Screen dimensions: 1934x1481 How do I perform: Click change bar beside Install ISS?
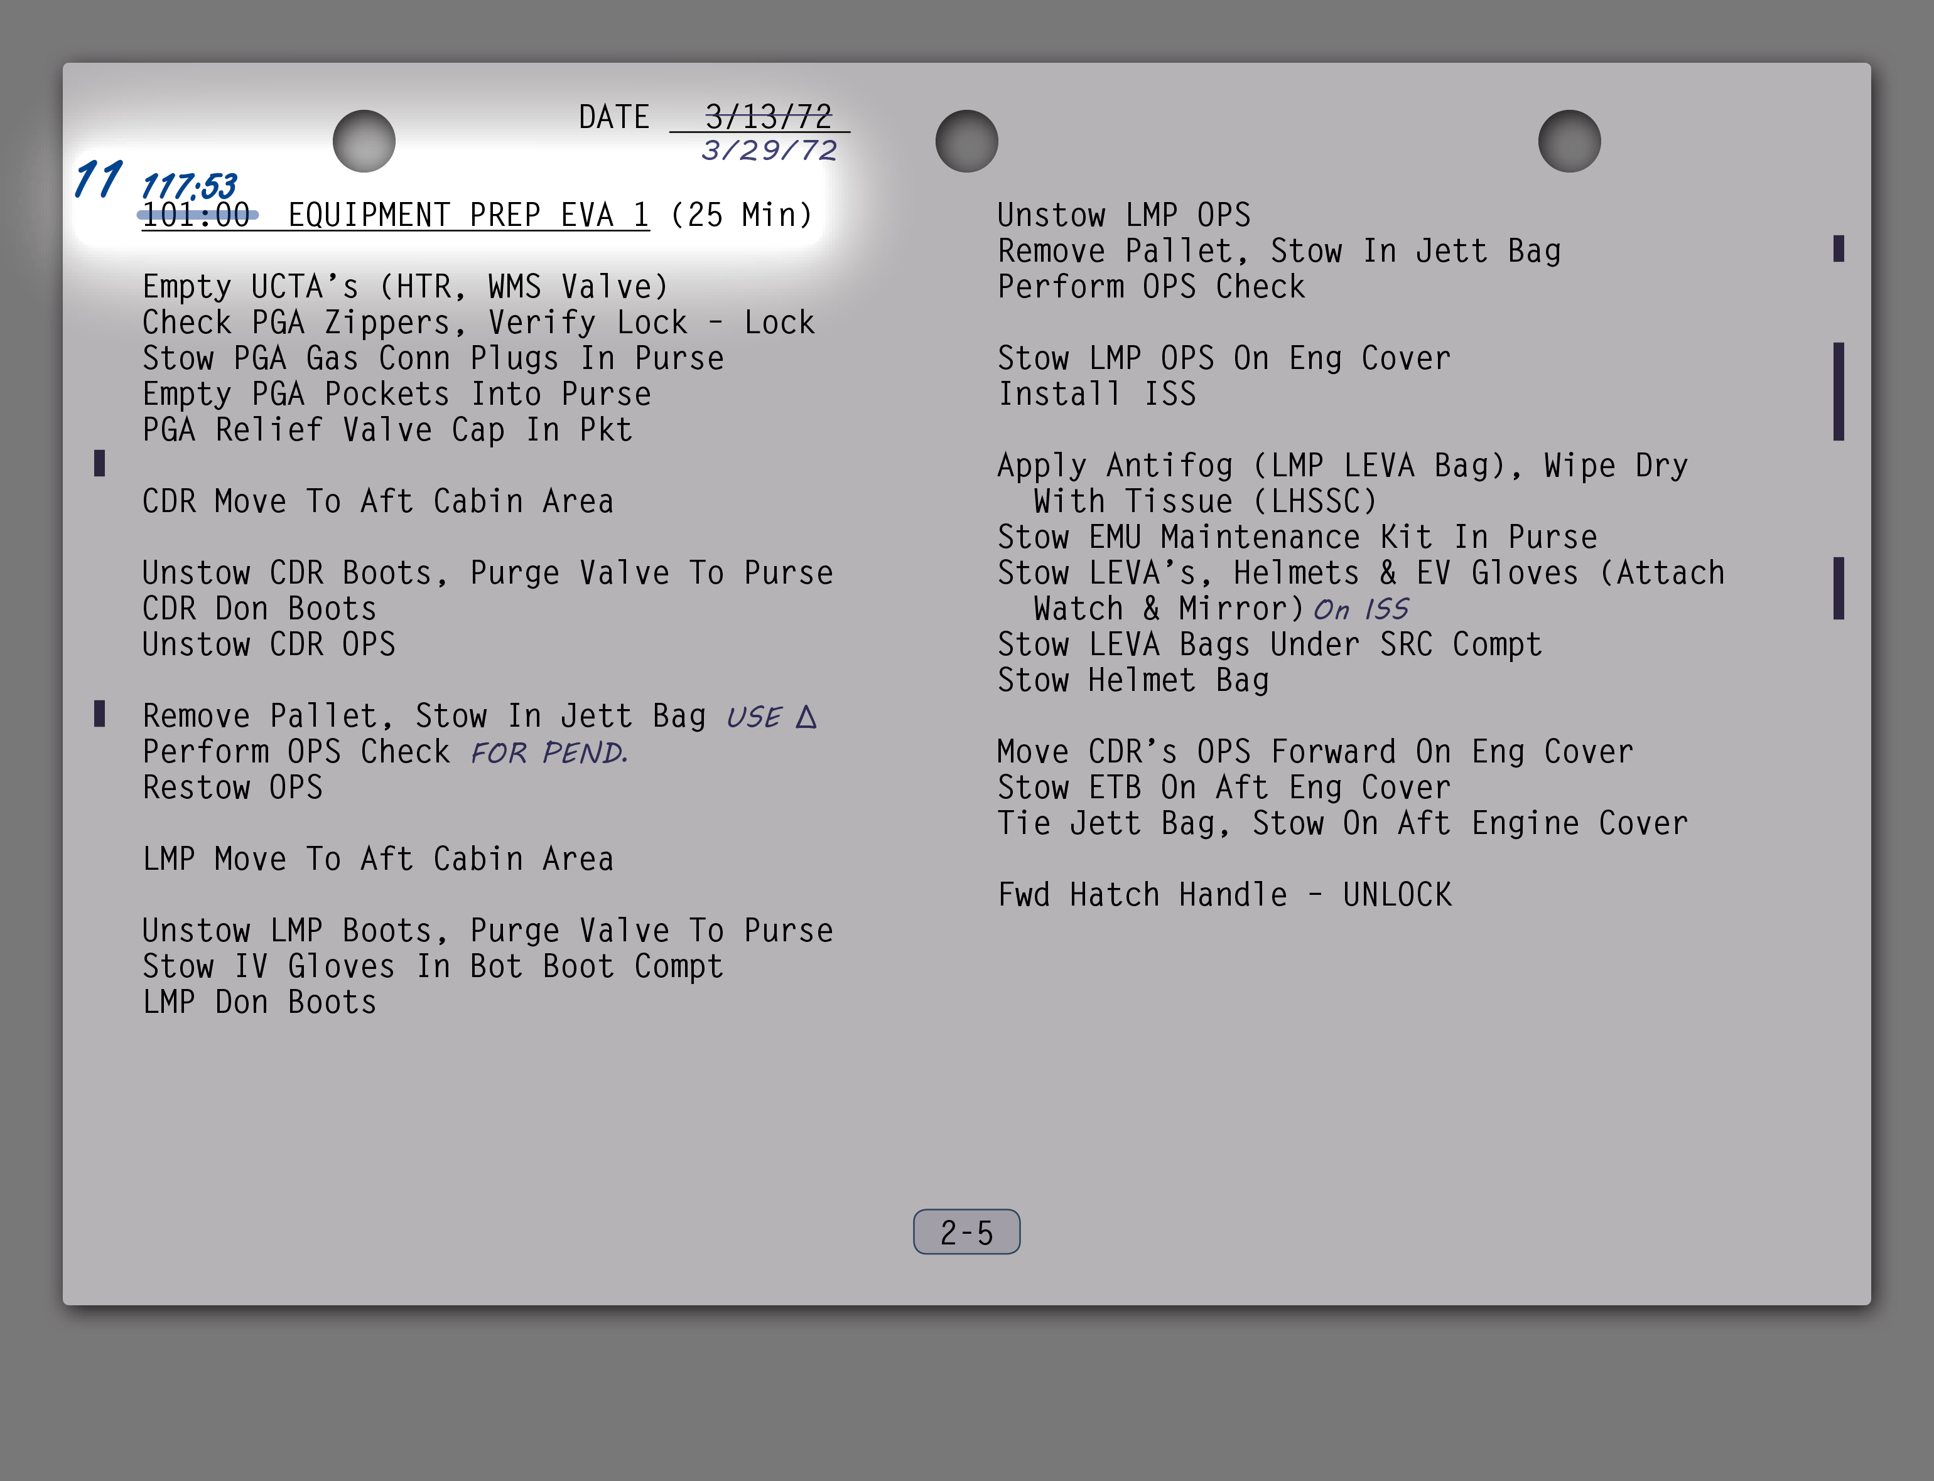pyautogui.click(x=1838, y=392)
